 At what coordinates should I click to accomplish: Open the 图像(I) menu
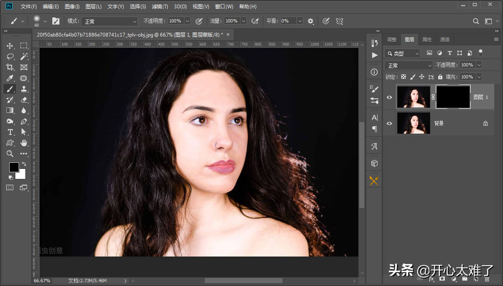[x=72, y=7]
